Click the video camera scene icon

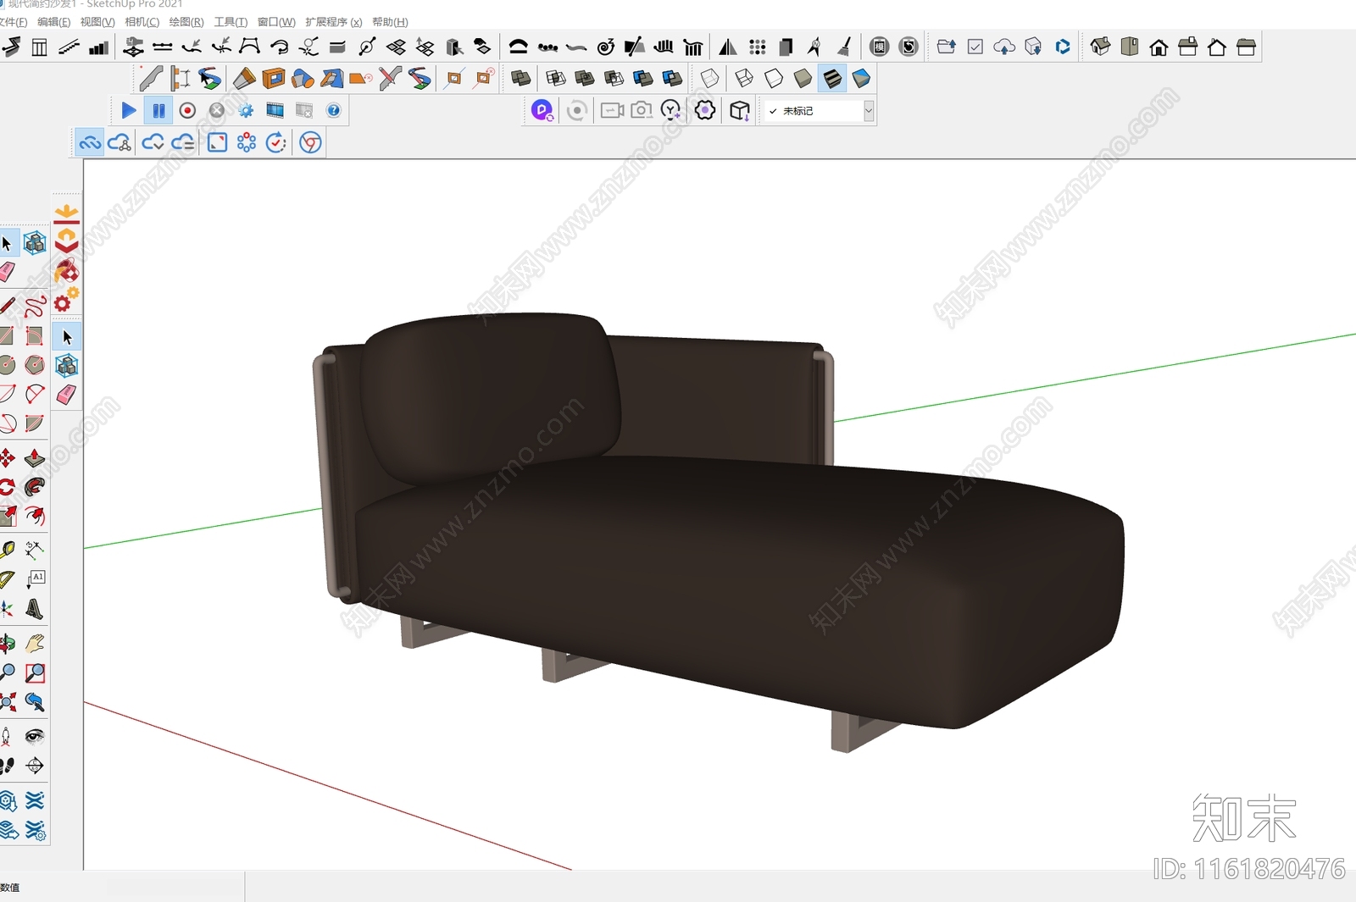pos(612,110)
